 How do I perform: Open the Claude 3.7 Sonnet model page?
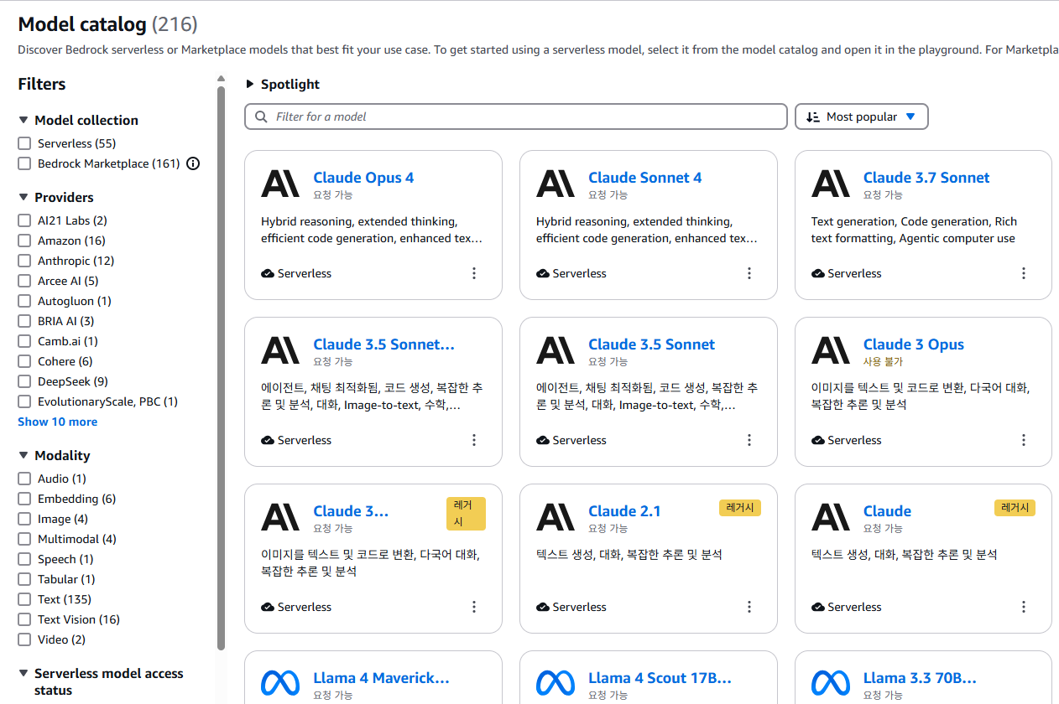pos(926,178)
